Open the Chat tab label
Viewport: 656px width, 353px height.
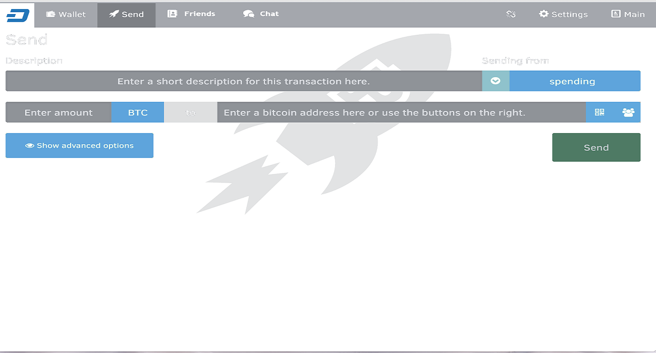(x=269, y=14)
